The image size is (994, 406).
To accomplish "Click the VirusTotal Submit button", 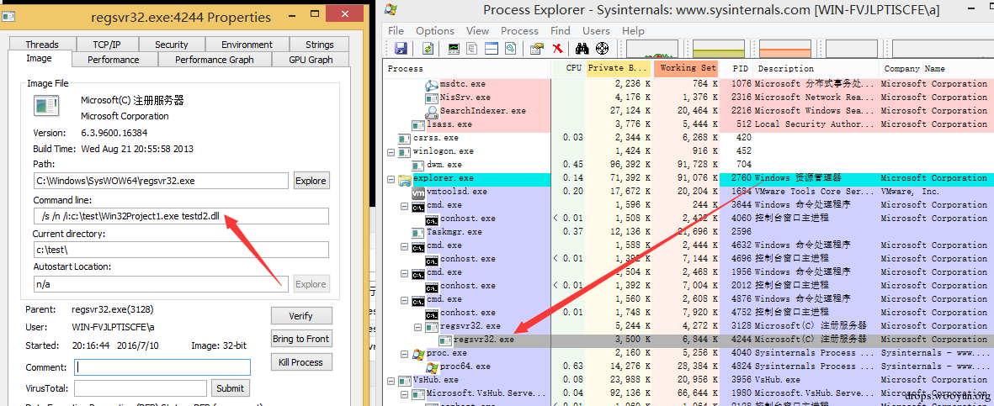I will (230, 388).
